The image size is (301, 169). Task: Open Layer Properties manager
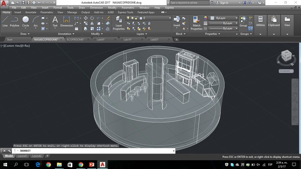coord(119,22)
